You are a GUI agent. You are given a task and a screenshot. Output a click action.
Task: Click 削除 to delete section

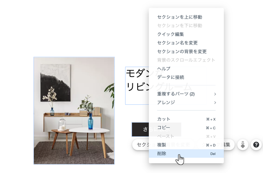tap(186, 154)
